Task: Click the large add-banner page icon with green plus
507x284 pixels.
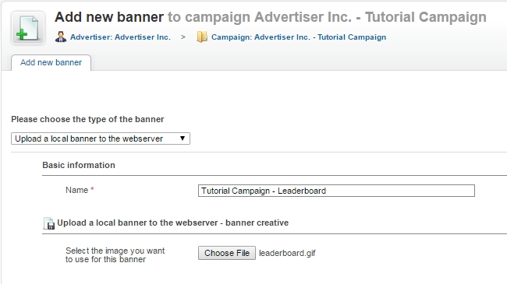Action: [x=28, y=28]
